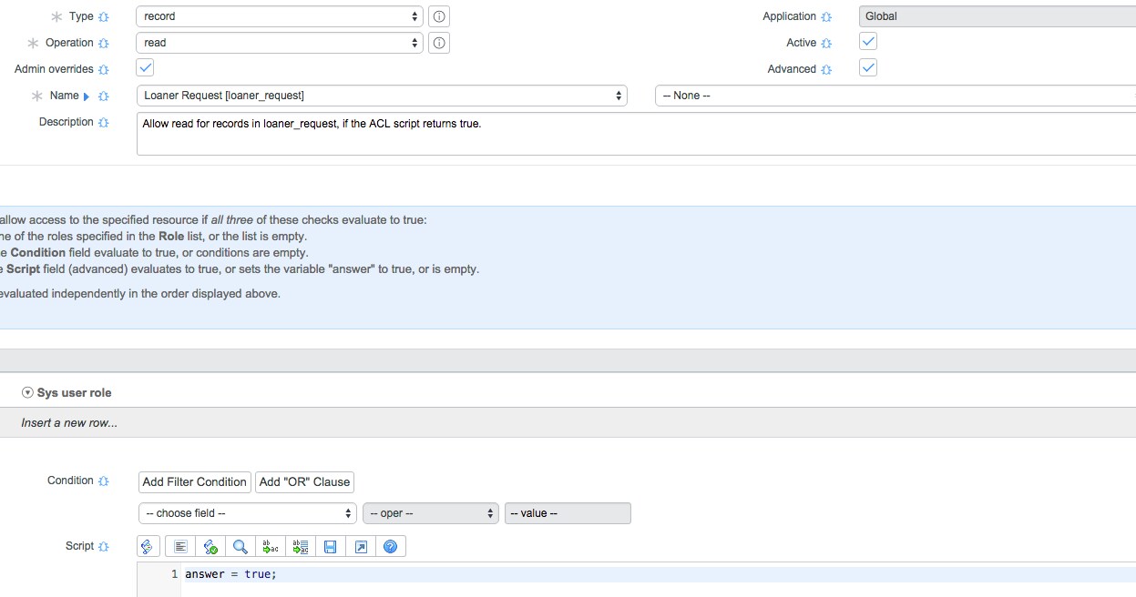Click the gear icon next to Advanced label

pyautogui.click(x=826, y=70)
